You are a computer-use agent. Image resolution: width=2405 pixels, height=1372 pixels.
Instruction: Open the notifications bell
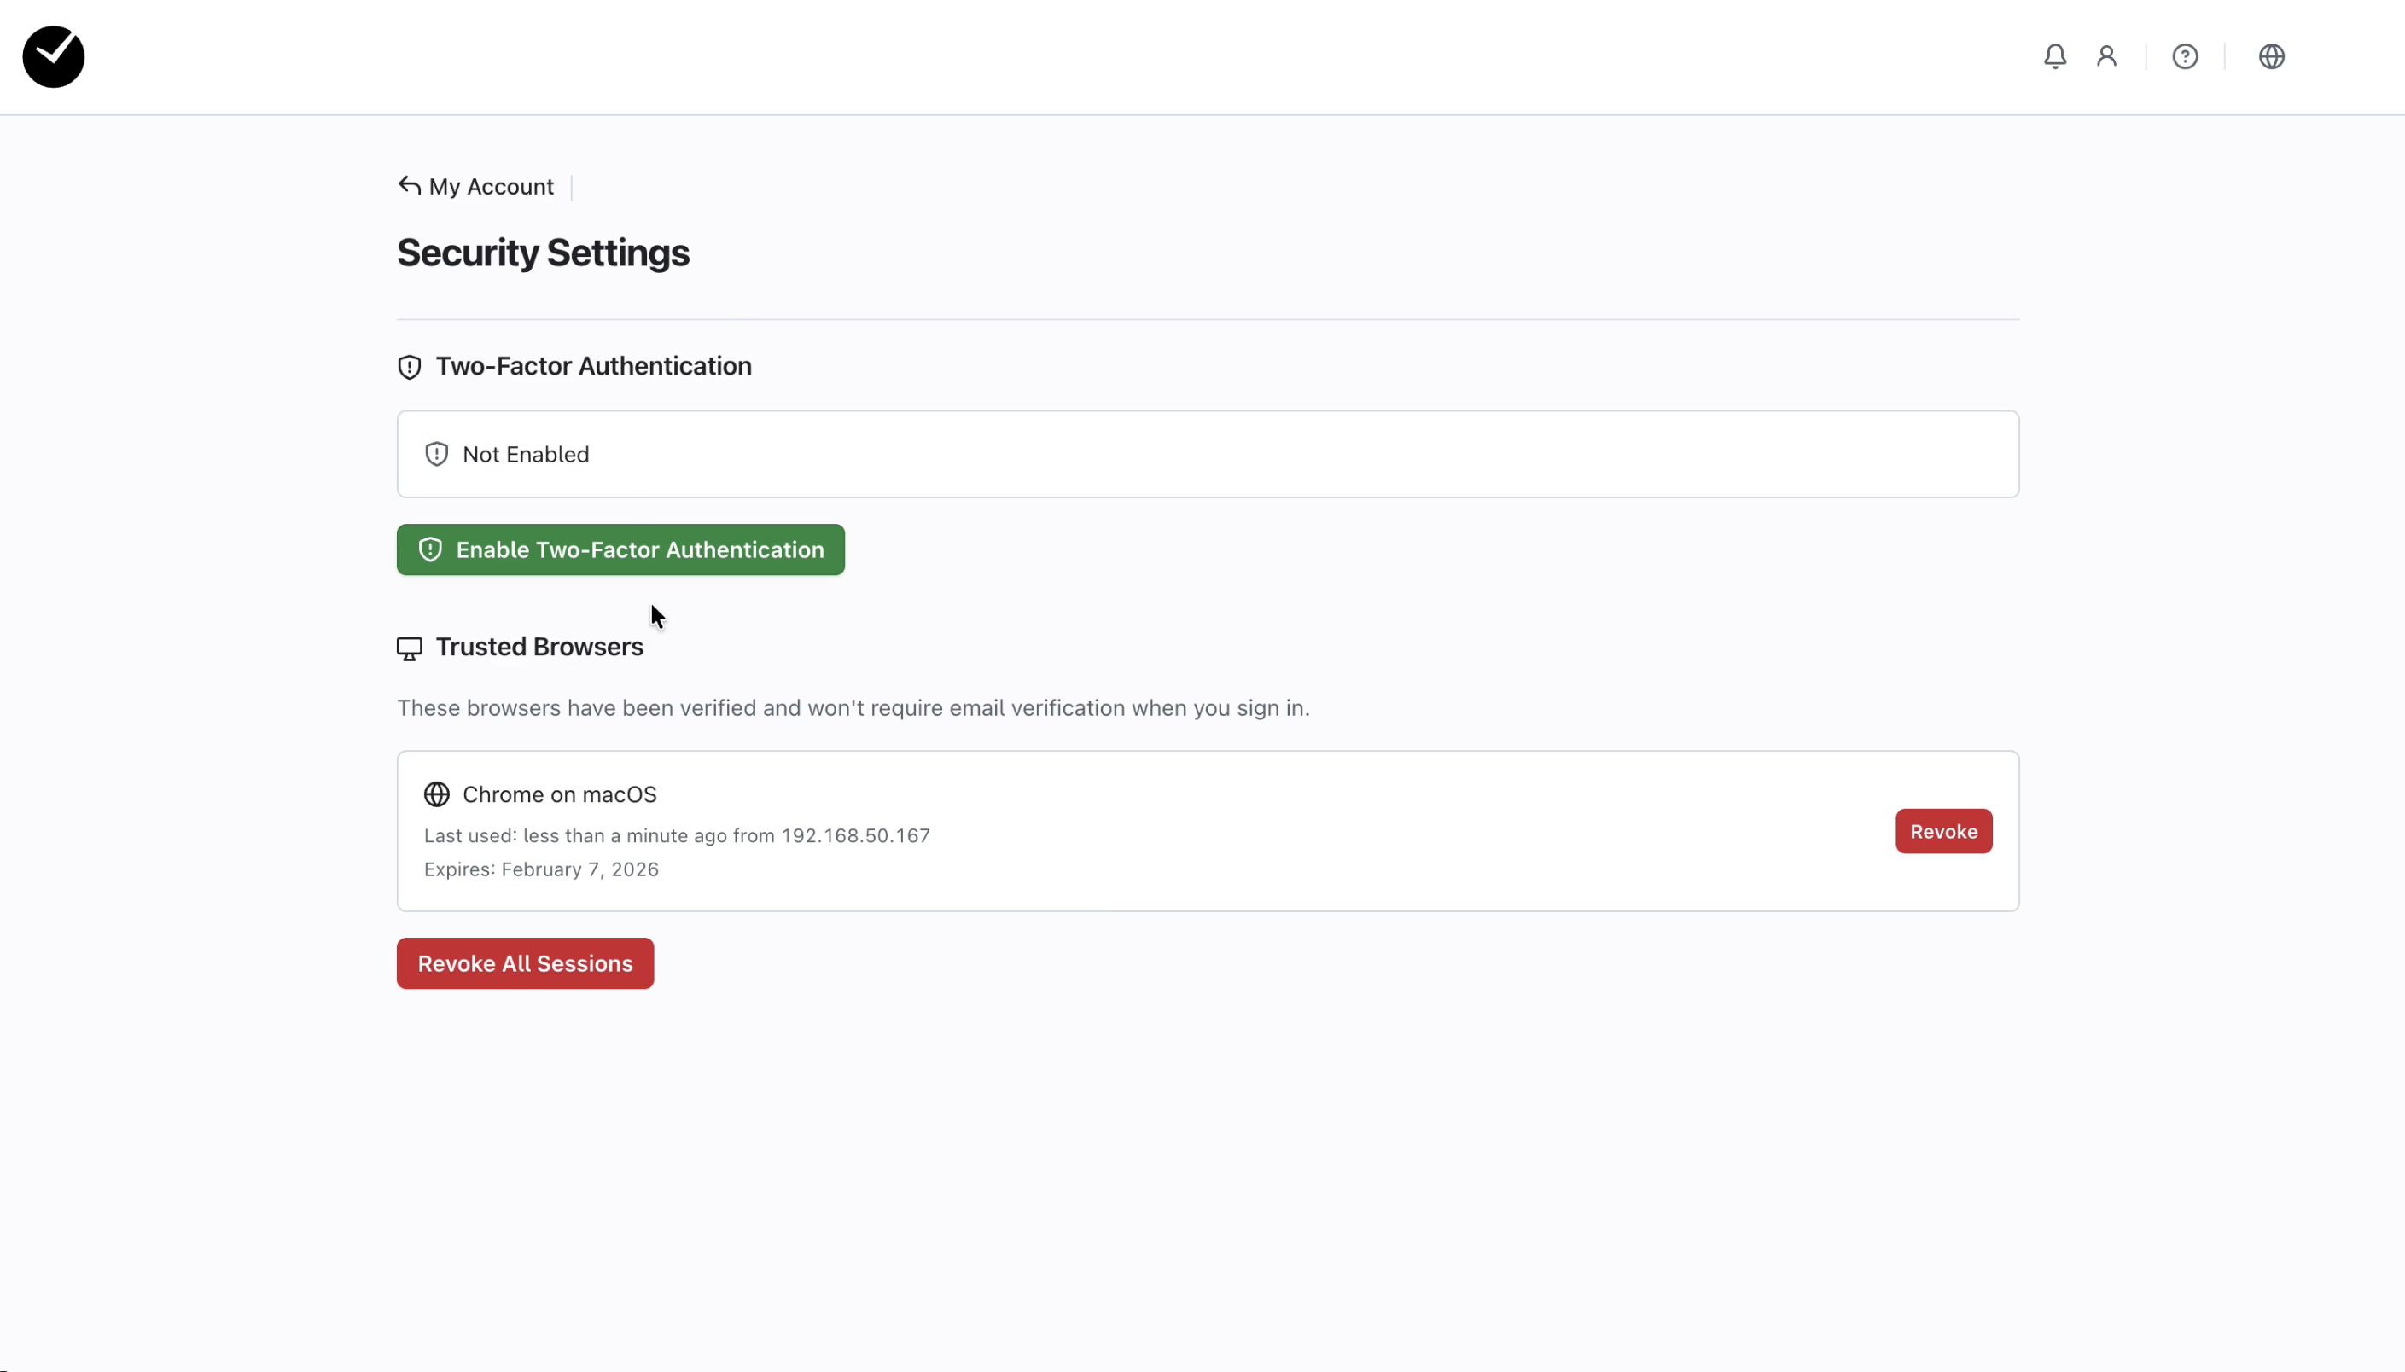[x=2054, y=56]
